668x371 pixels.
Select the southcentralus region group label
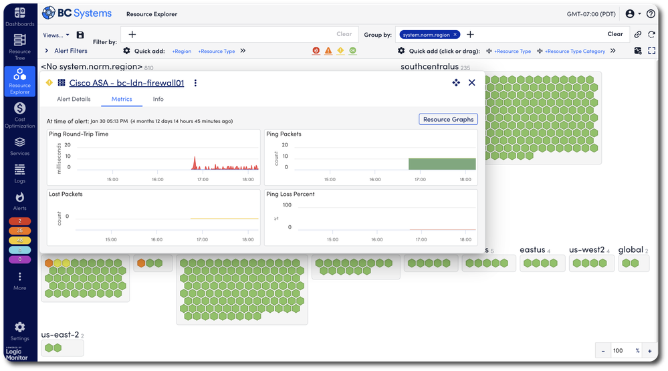[x=429, y=67]
